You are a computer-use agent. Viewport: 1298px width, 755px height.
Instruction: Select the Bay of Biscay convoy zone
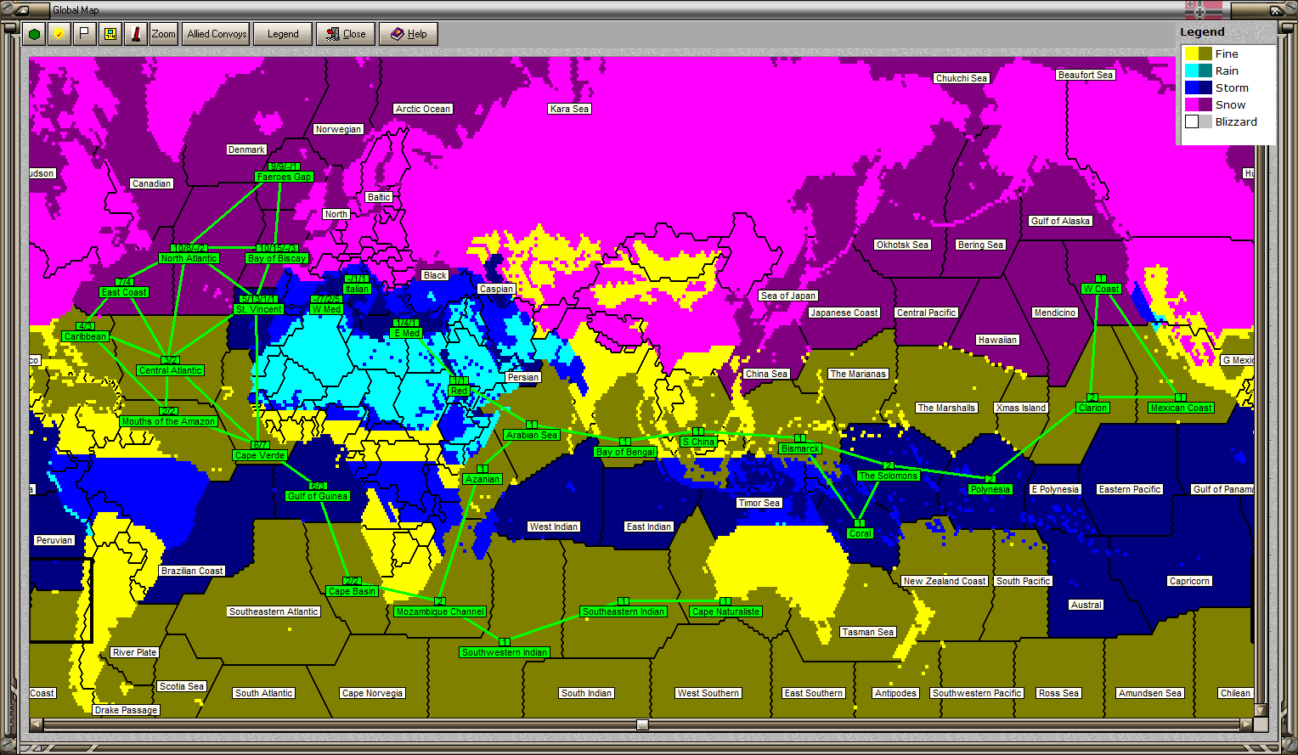tap(276, 258)
